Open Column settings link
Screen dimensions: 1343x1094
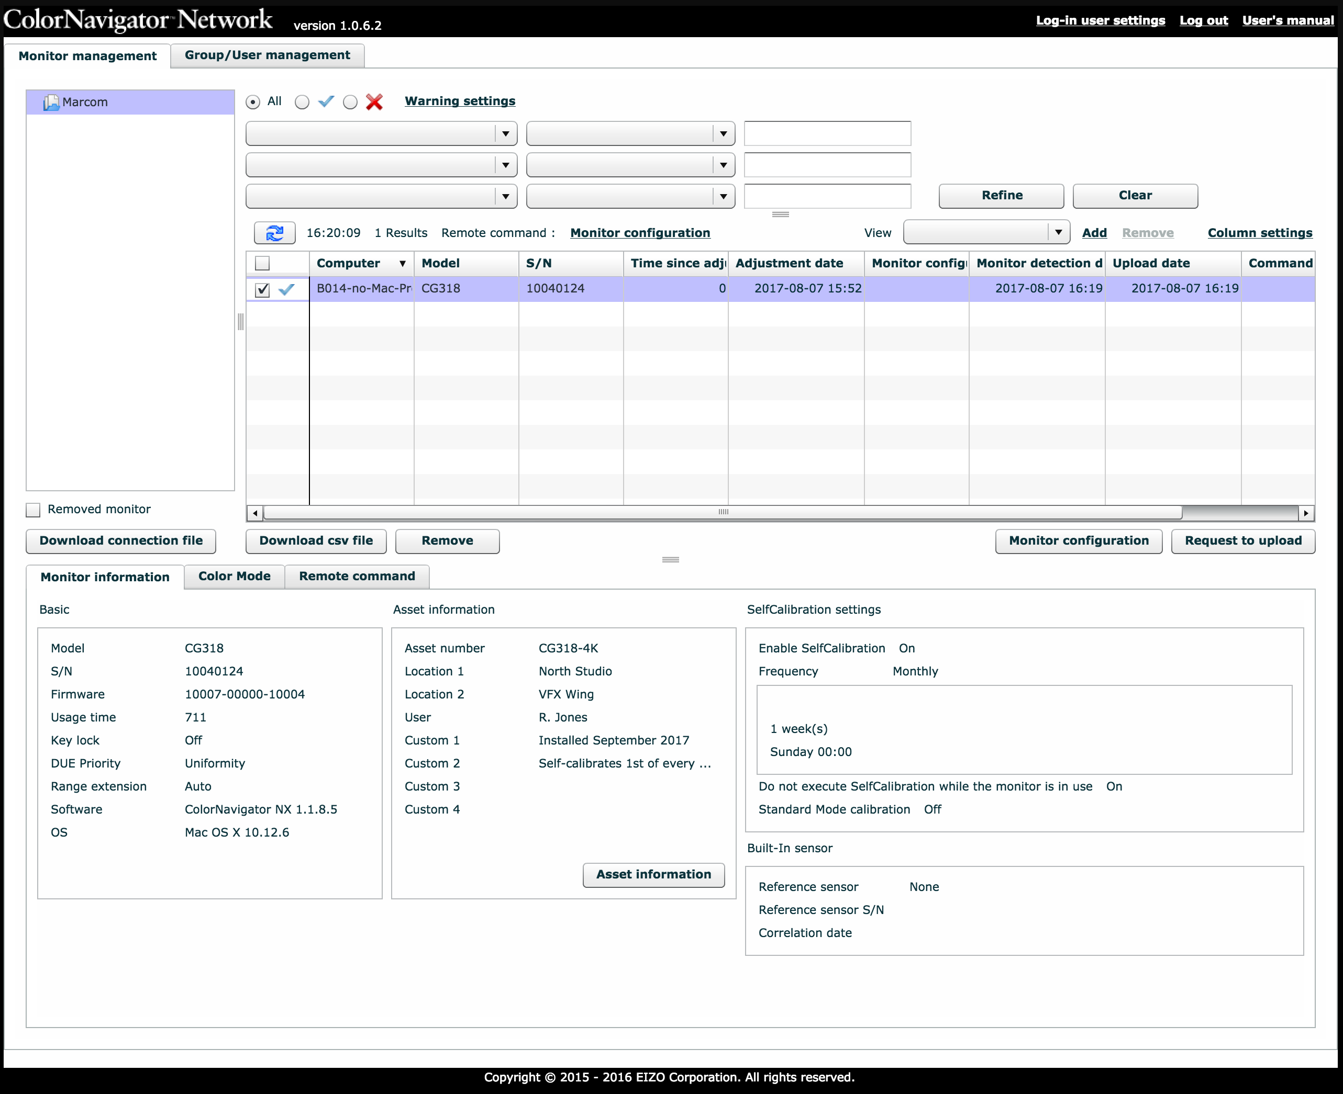click(1260, 232)
